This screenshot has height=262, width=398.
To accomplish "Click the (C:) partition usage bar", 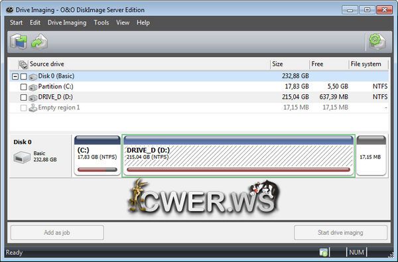I will point(98,170).
